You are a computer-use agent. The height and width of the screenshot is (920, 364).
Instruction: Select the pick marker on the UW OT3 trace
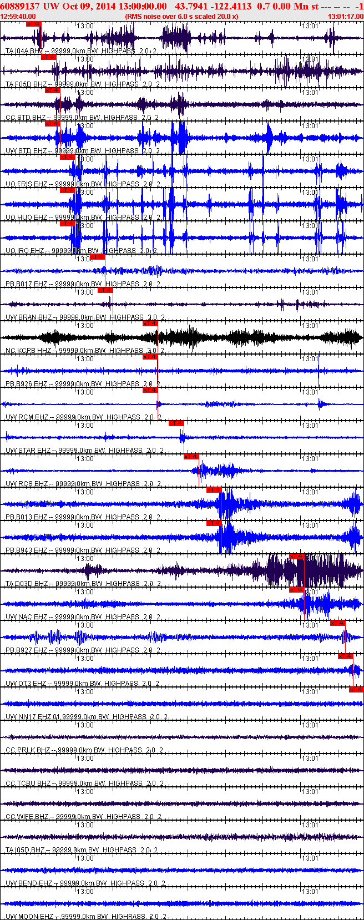click(346, 656)
